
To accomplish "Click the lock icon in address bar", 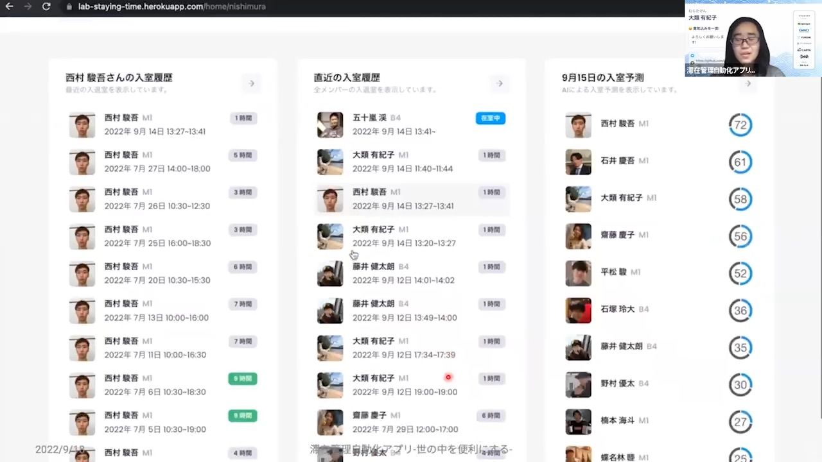I will point(69,6).
